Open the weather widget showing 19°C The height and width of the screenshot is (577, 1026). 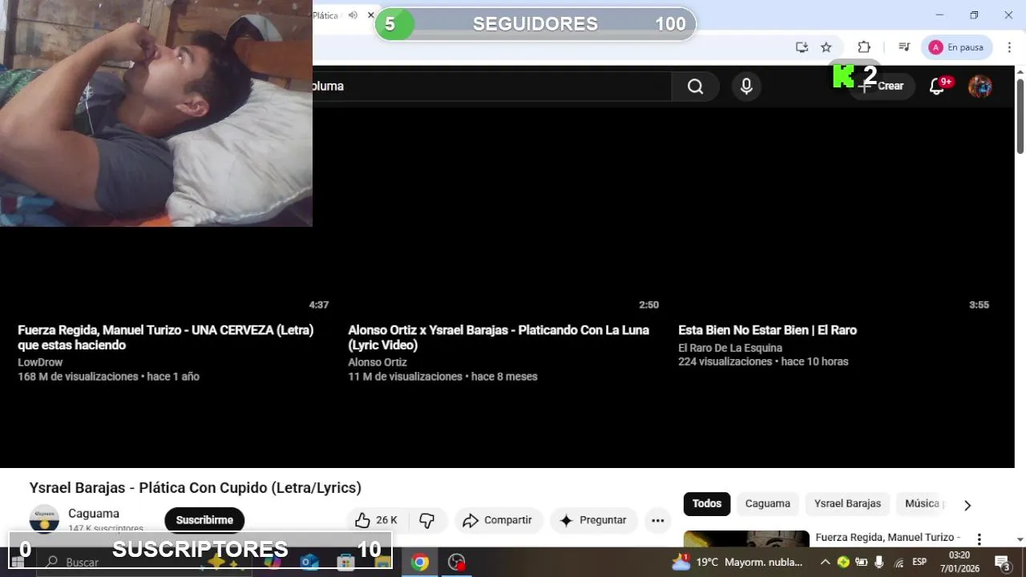tap(737, 562)
